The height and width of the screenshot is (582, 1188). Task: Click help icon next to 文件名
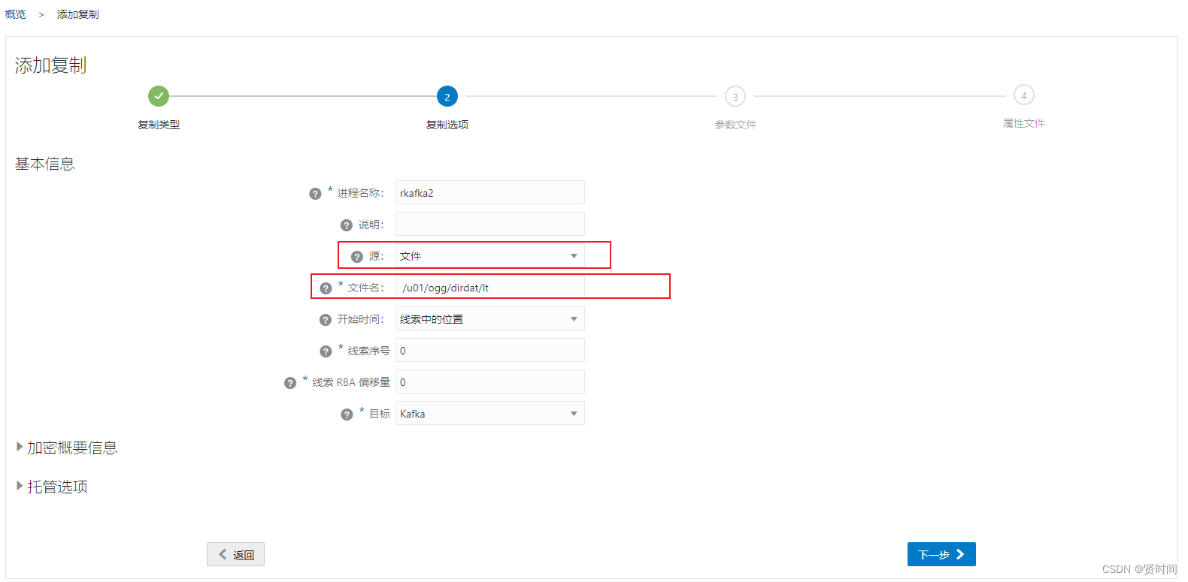[x=326, y=288]
